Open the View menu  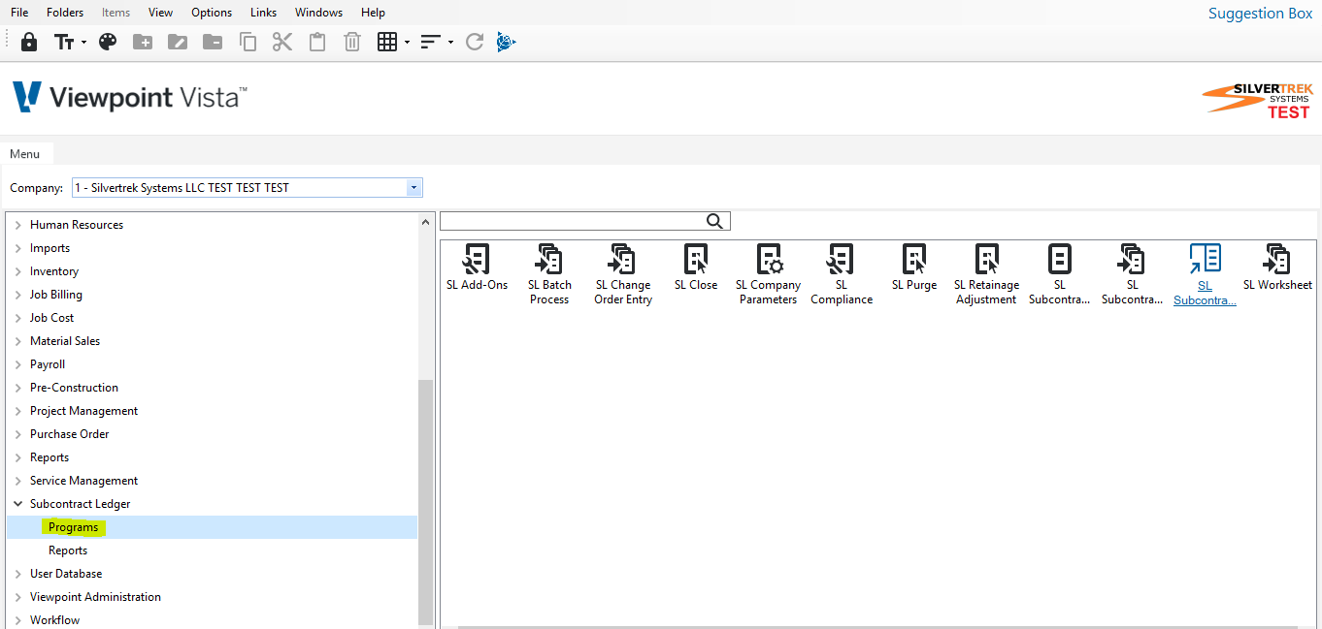[x=160, y=13]
